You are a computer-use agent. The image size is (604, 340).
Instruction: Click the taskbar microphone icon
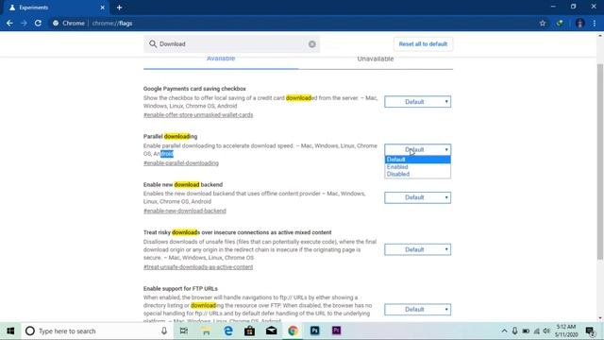[x=164, y=331]
